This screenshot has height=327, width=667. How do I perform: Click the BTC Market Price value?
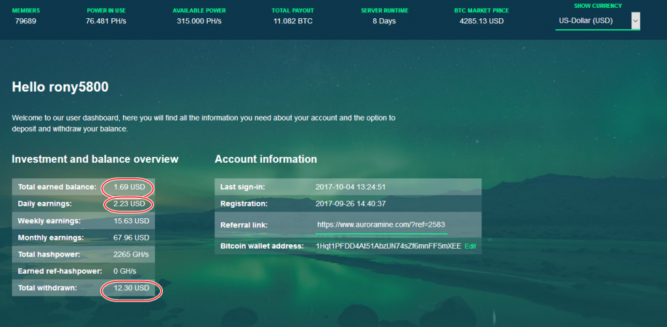pyautogui.click(x=481, y=21)
